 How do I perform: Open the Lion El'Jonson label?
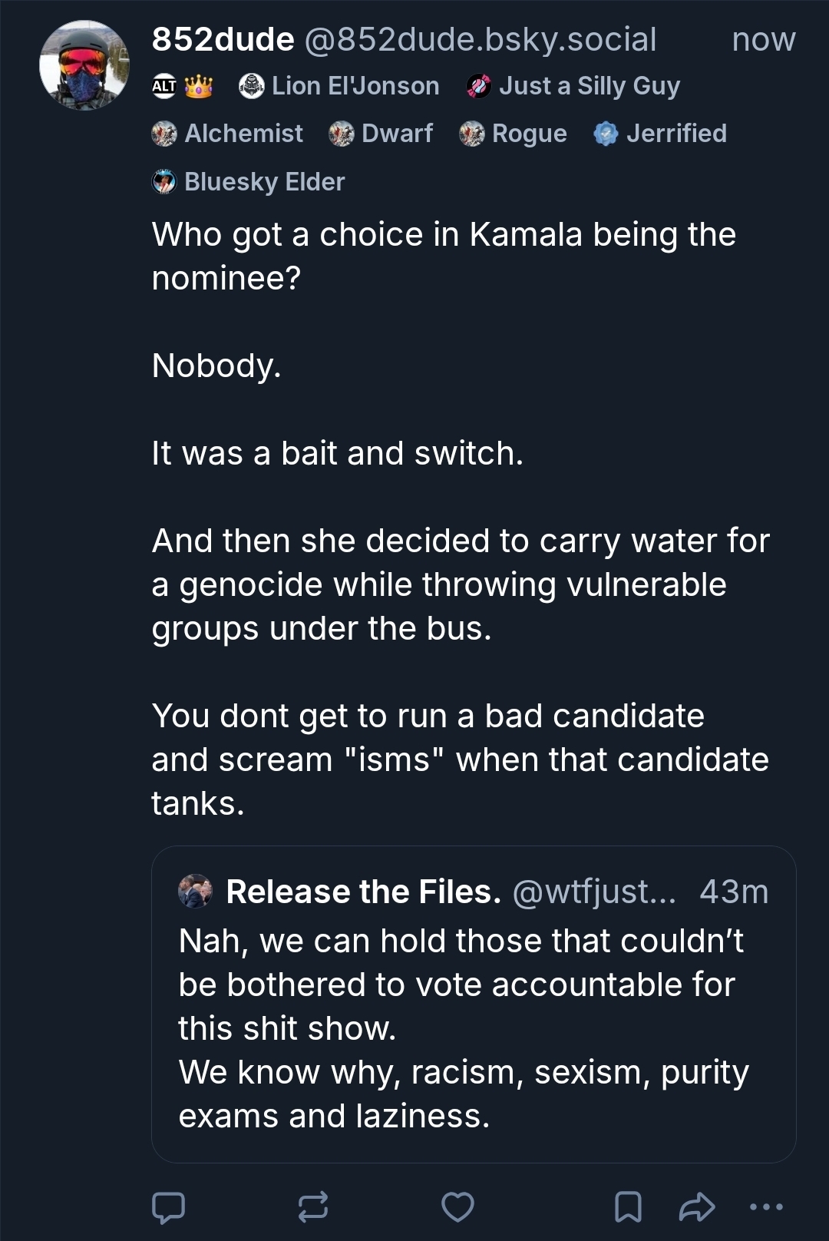(x=339, y=86)
